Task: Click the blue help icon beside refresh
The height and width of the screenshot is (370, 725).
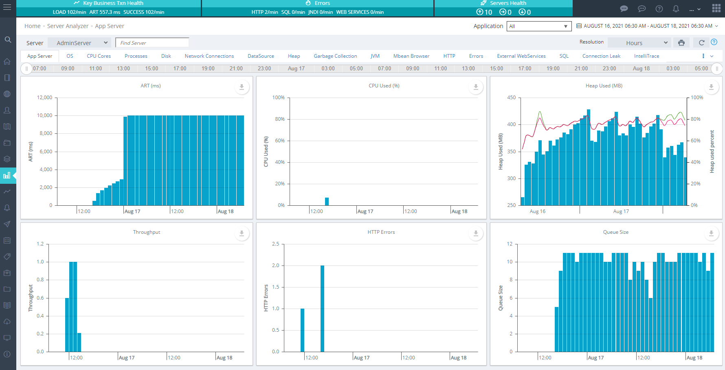Action: point(714,42)
